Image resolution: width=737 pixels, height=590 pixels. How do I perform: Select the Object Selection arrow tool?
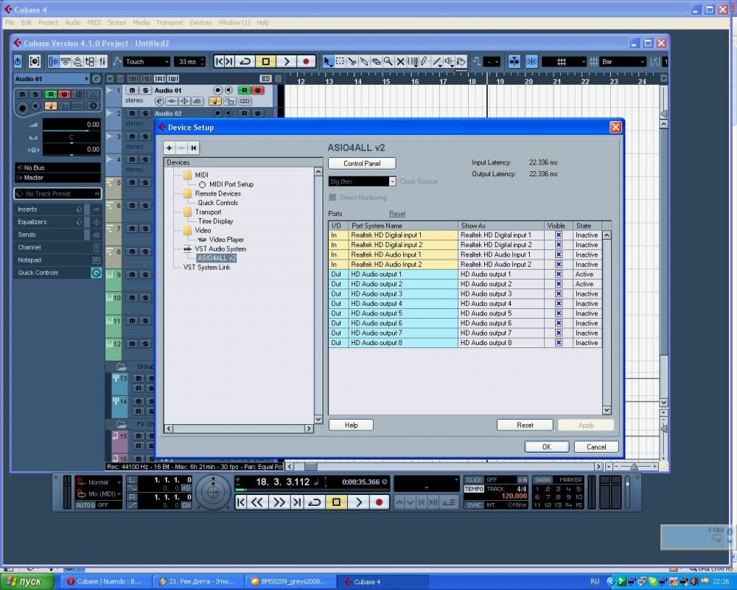[x=328, y=61]
